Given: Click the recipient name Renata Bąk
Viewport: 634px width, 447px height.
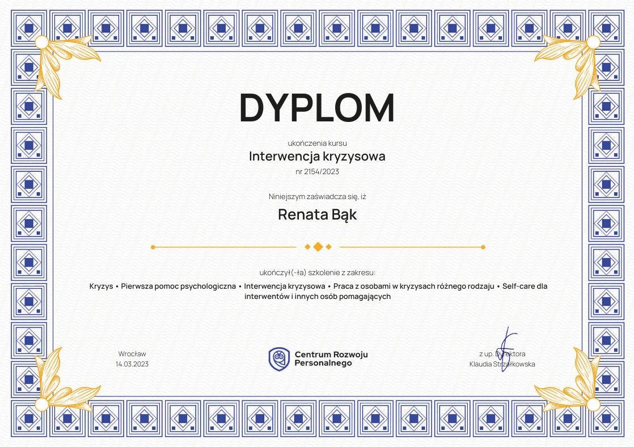Looking at the screenshot, I should click(x=317, y=215).
